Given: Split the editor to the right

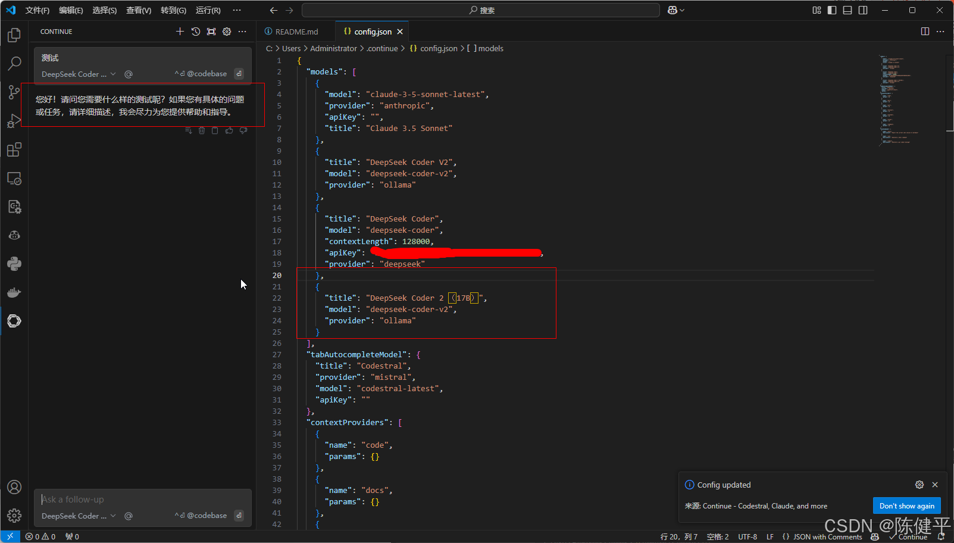Looking at the screenshot, I should (x=925, y=32).
